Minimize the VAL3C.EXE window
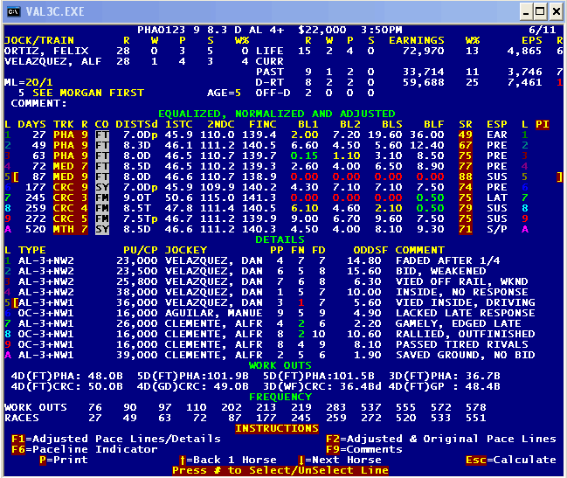Image resolution: width=567 pixels, height=478 pixels. click(526, 12)
